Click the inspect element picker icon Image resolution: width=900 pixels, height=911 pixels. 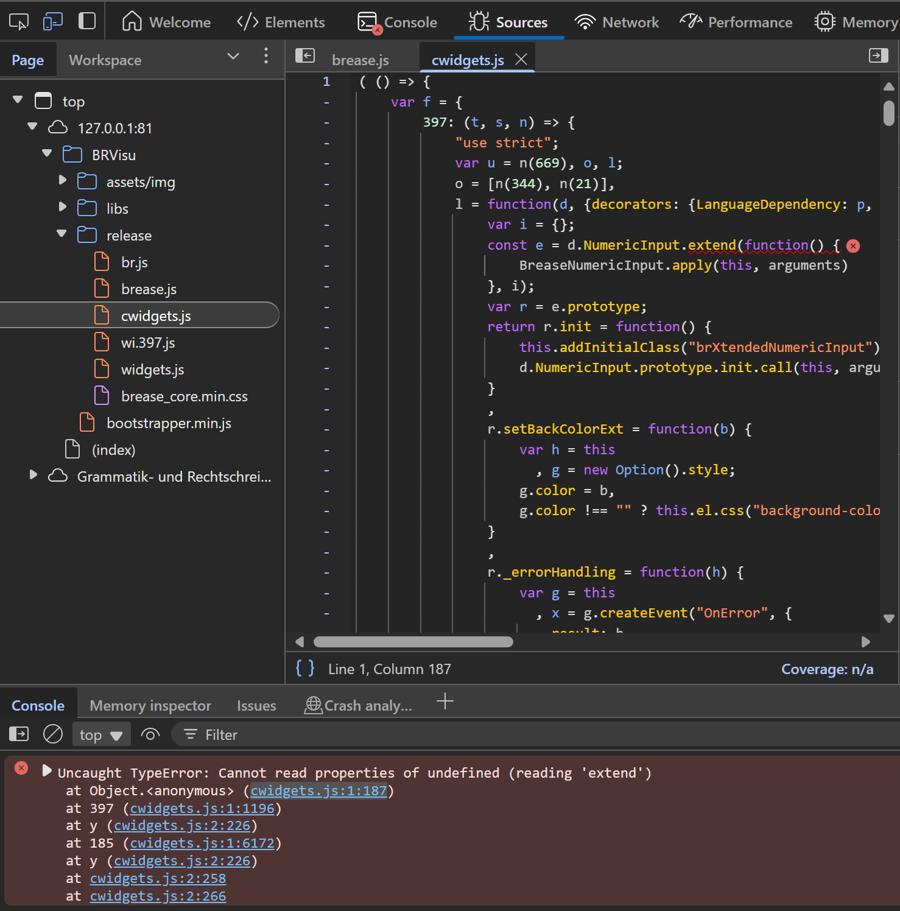point(18,22)
